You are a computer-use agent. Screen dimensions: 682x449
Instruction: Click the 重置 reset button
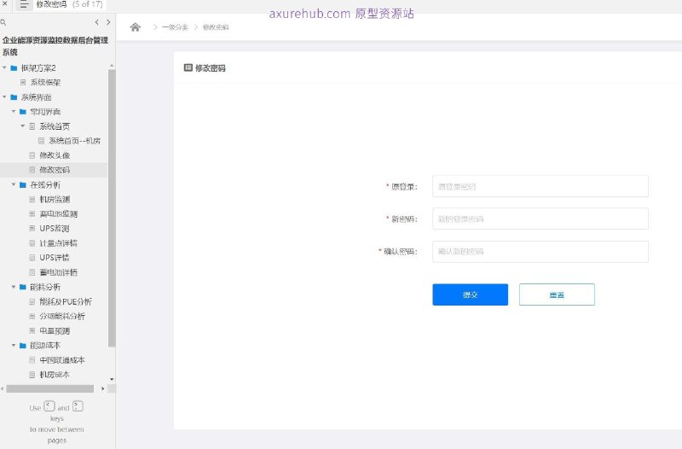[x=557, y=294]
